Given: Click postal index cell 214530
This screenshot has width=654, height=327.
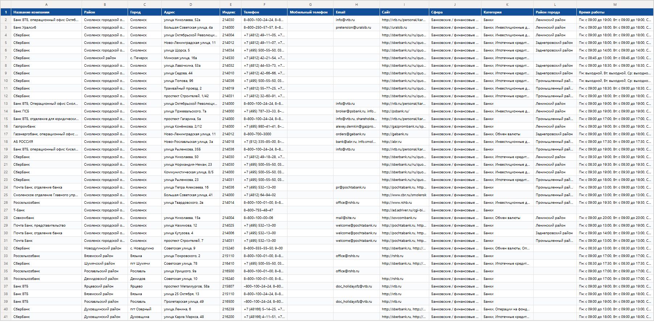Looking at the screenshot, I should 231,58.
